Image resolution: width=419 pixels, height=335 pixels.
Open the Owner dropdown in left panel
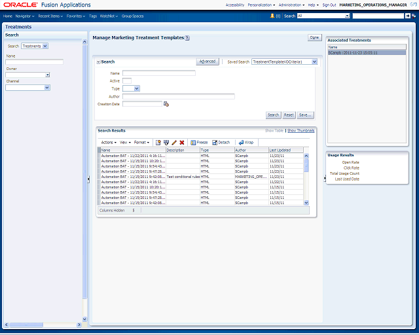[x=48, y=75]
